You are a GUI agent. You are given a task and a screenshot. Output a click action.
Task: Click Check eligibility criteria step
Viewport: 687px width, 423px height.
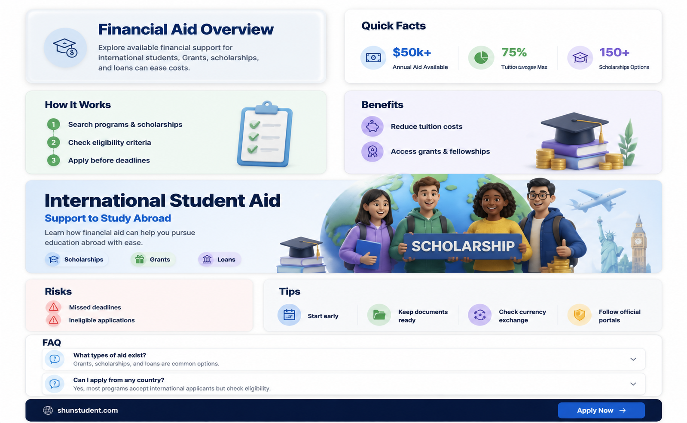coord(110,143)
